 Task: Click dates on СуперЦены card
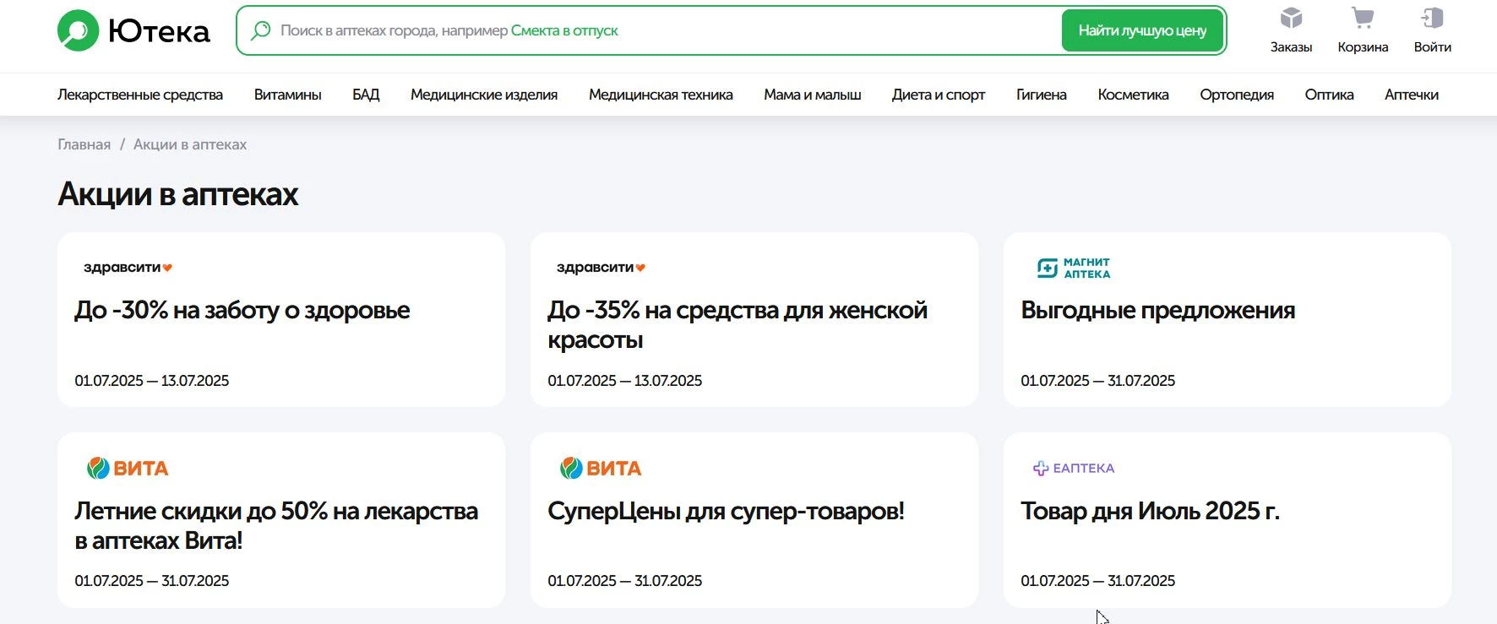click(624, 581)
